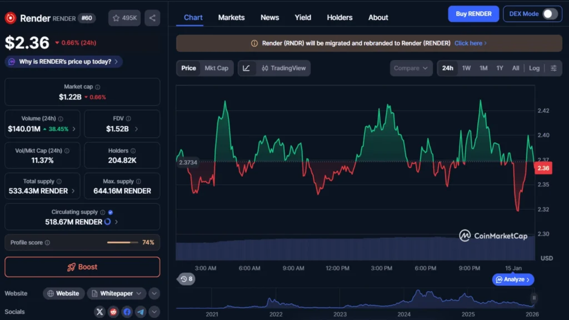Open the Holders tab
The width and height of the screenshot is (569, 320).
tap(340, 17)
